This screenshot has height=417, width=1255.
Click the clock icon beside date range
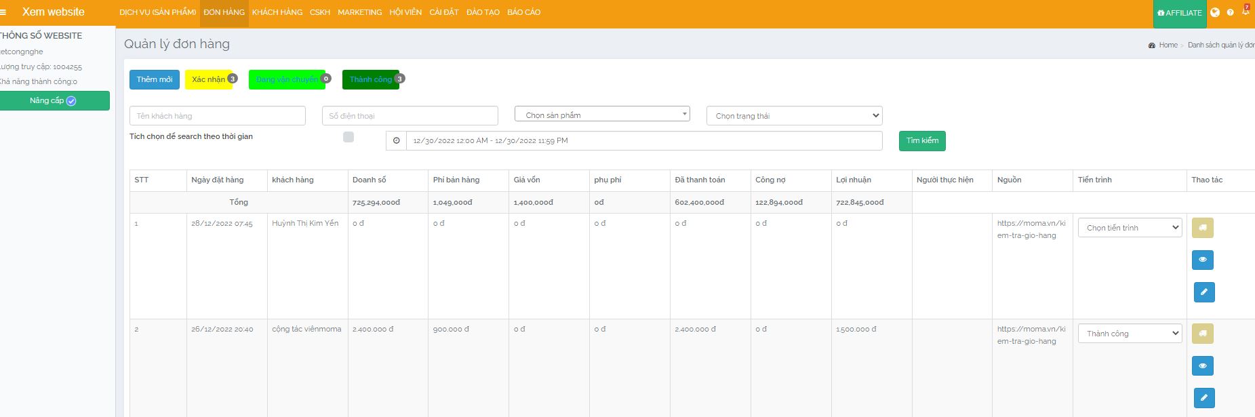click(396, 141)
